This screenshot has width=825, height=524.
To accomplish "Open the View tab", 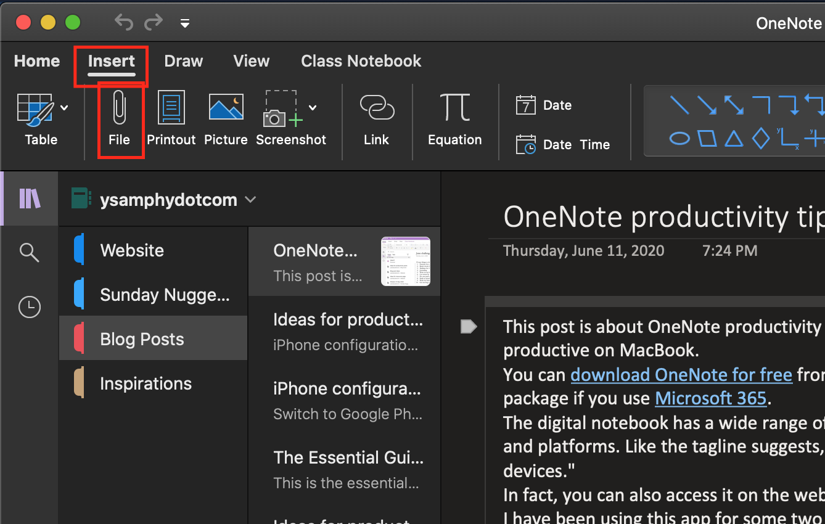I will point(252,61).
